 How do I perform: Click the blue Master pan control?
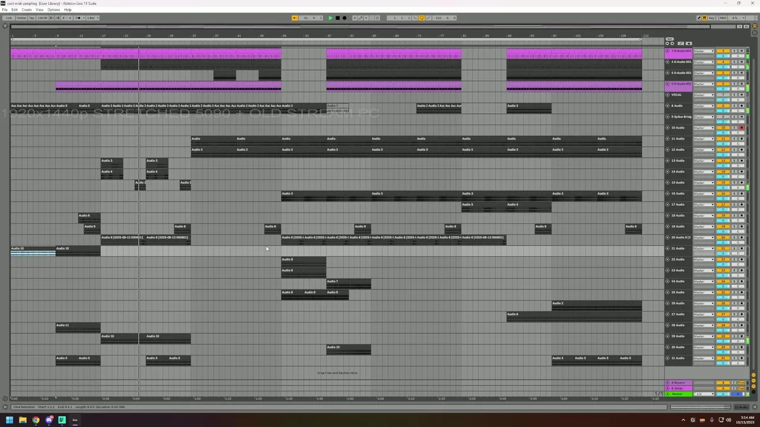click(738, 394)
